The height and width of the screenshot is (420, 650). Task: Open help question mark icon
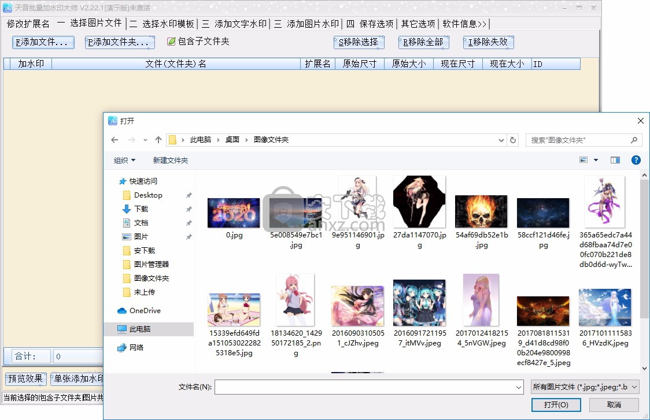click(x=636, y=160)
